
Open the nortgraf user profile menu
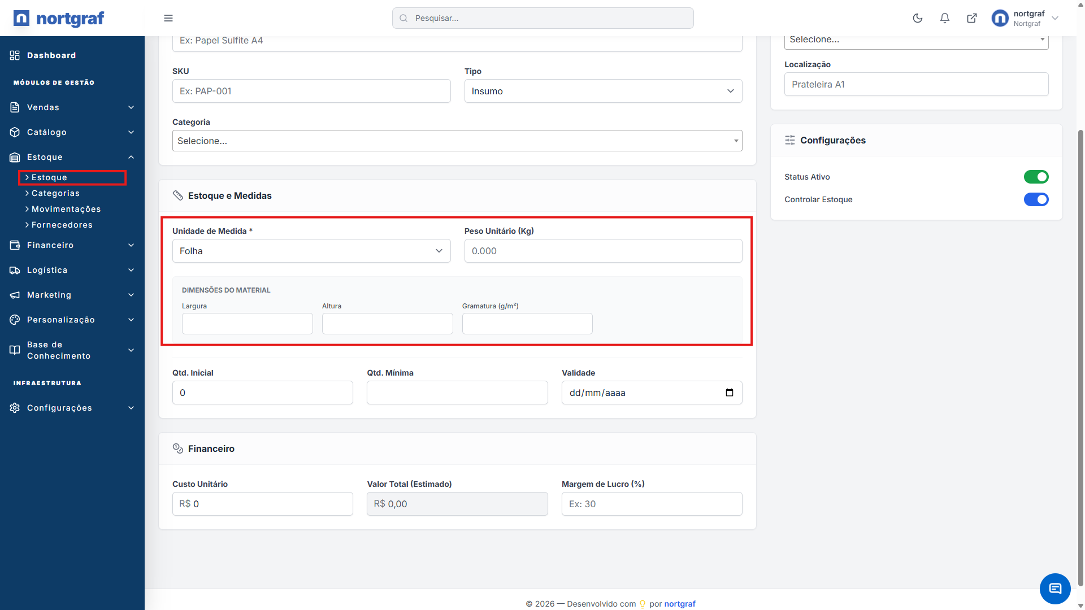pos(1026,18)
